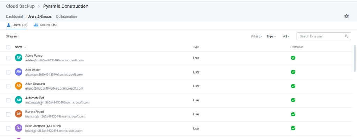The width and height of the screenshot is (357, 139).
Task: Click Bianca Pisani's BP avatar
Action: point(19,114)
